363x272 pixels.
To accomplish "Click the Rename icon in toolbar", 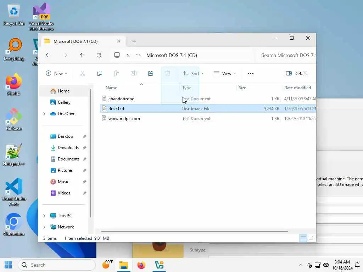I will pos(134,74).
